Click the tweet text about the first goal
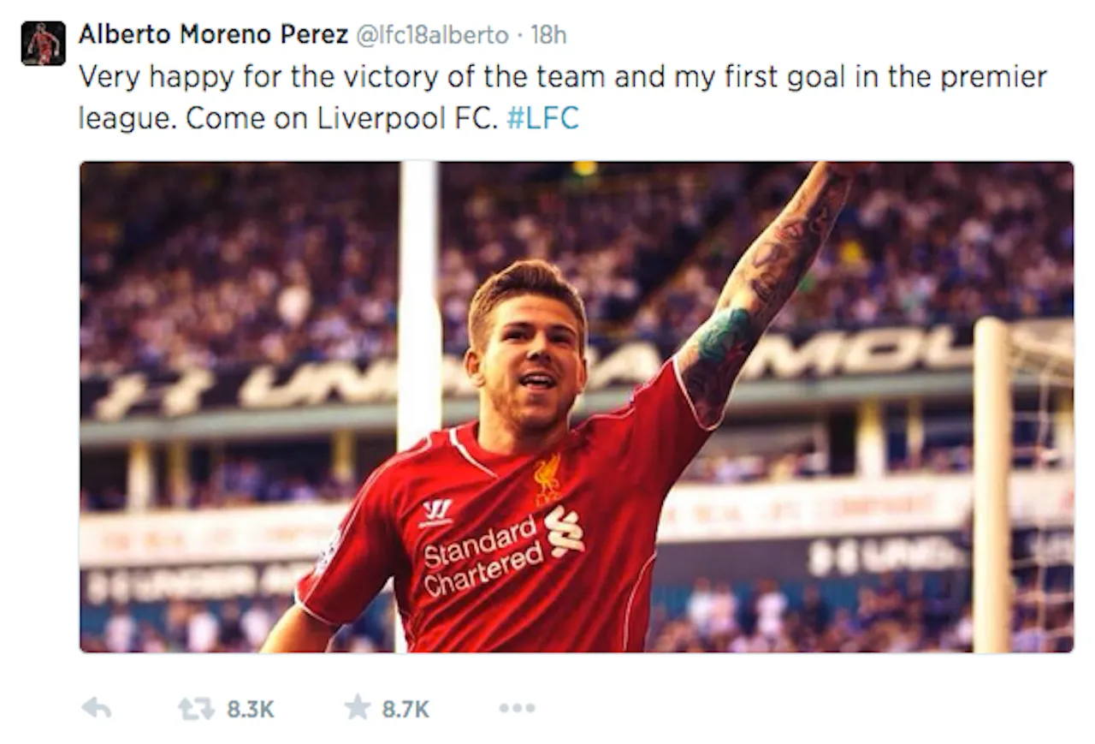Screen dimensions: 1095x744 (562, 97)
